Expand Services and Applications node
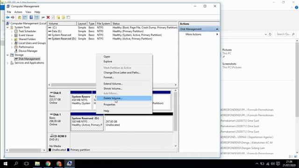This screenshot has width=299, height=168. [x=7, y=63]
